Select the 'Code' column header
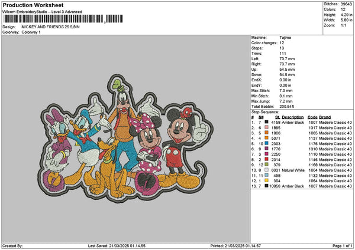 point(312,117)
